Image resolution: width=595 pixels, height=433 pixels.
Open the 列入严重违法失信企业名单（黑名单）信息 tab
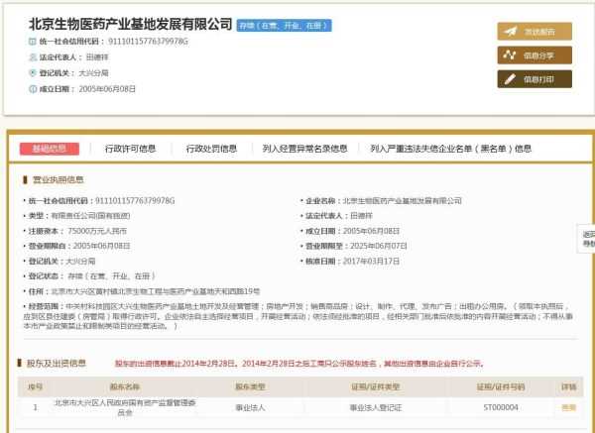point(451,149)
